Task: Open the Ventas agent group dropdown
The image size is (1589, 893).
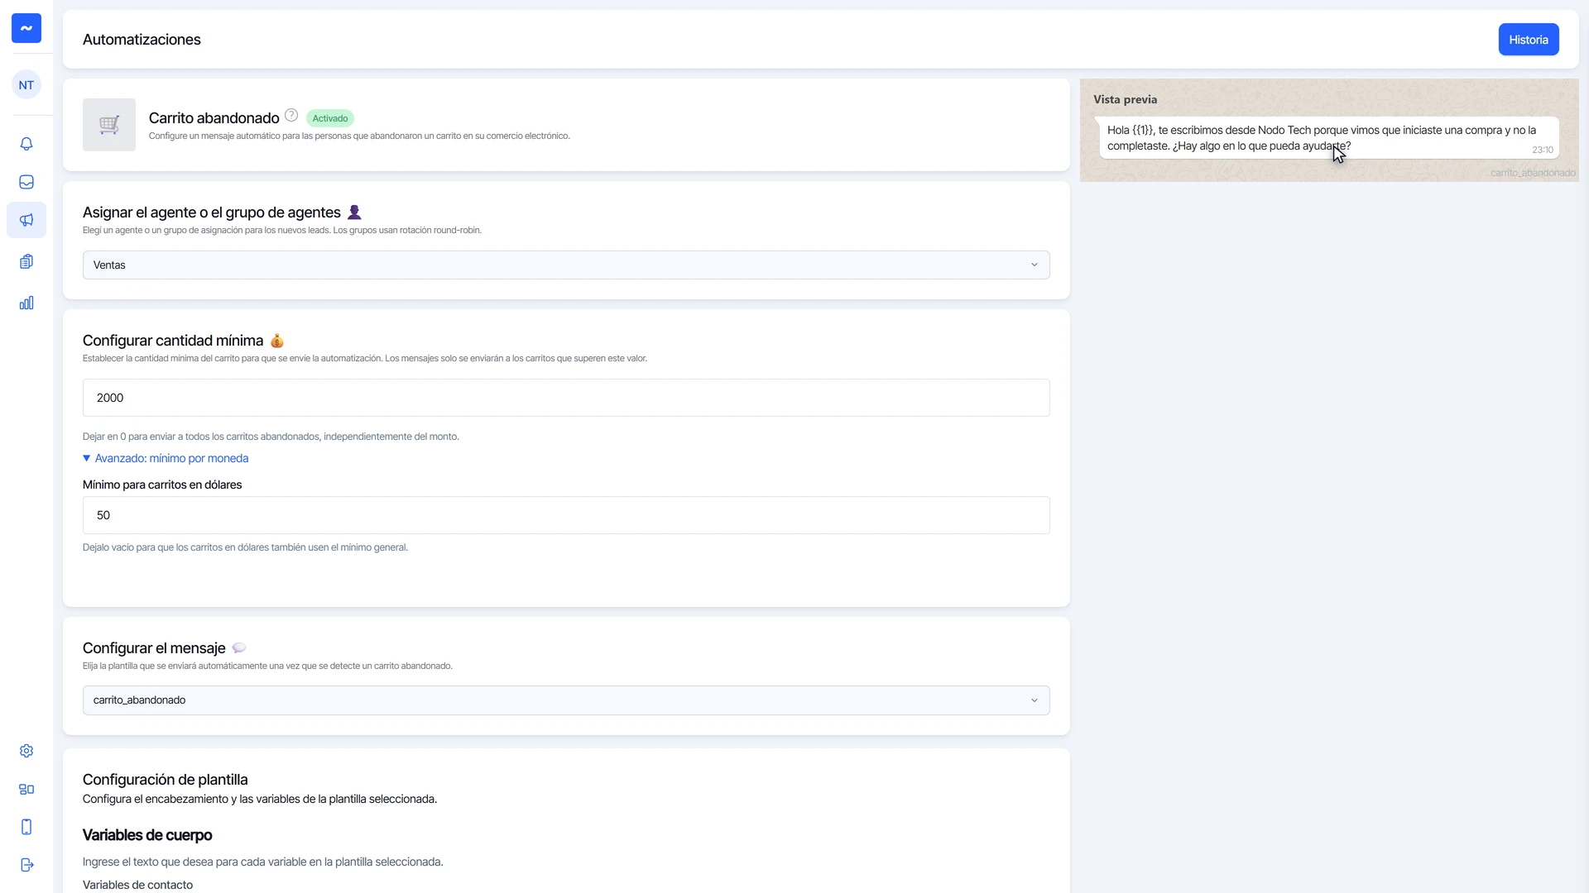Action: [566, 265]
